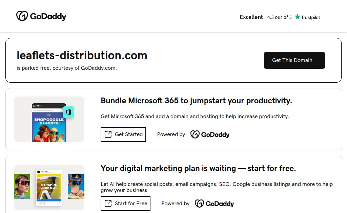Click the leaflets-distribution.com domain heading
This screenshot has width=347, height=213.
pyautogui.click(x=82, y=55)
